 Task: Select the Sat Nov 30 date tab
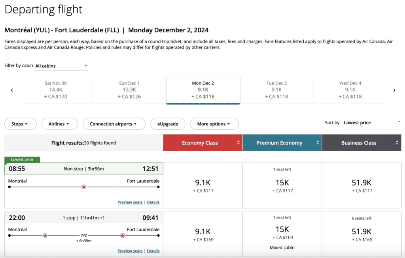56,90
